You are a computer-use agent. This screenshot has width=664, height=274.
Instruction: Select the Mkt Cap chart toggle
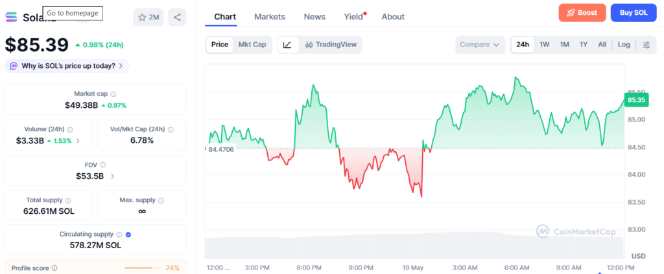pos(252,45)
